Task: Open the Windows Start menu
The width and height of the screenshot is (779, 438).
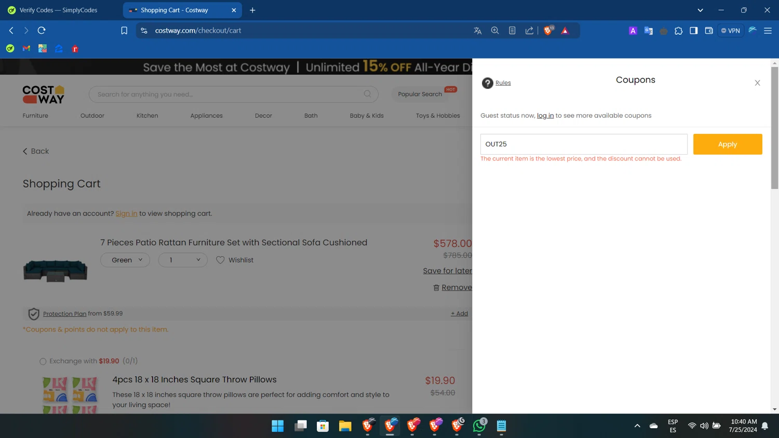Action: pyautogui.click(x=278, y=426)
